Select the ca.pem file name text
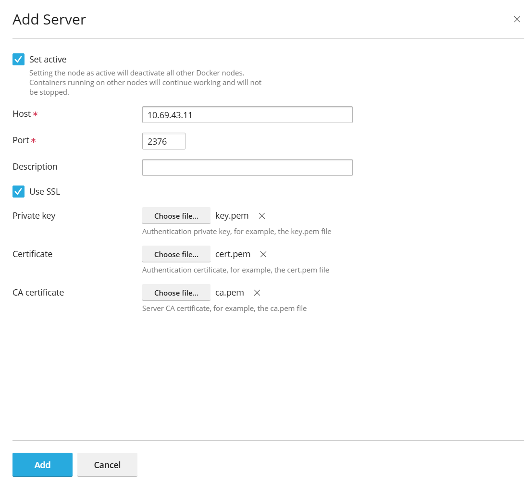The image size is (531, 483). 229,292
